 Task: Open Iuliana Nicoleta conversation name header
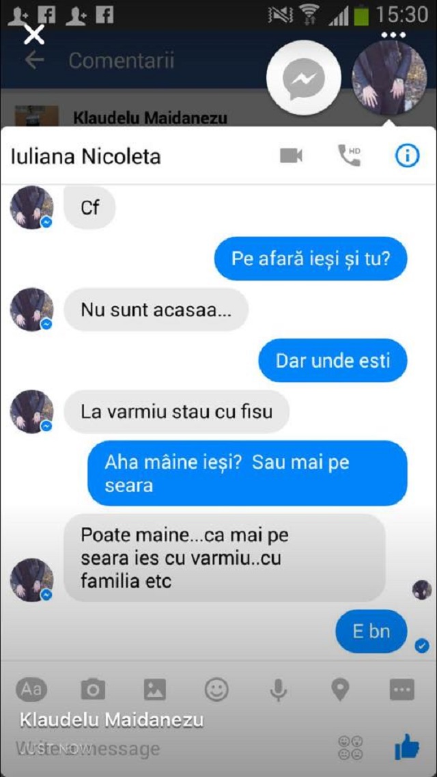click(85, 156)
